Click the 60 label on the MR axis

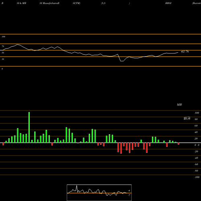coord(196,126)
